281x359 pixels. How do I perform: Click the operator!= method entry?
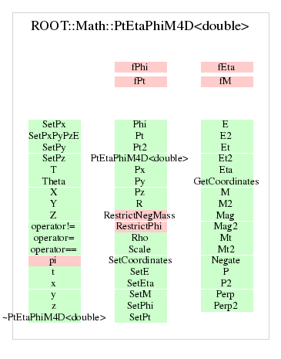coord(55,226)
